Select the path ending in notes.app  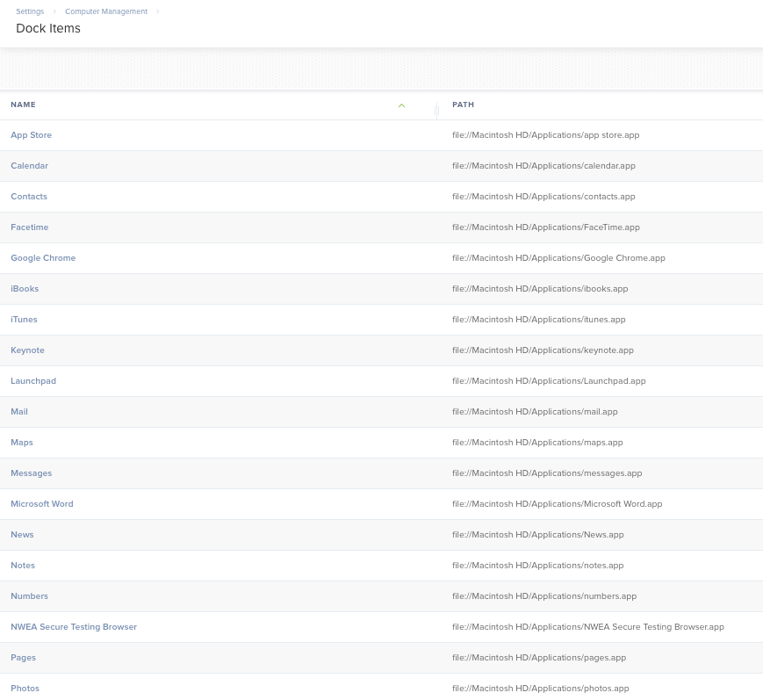pyautogui.click(x=537, y=565)
